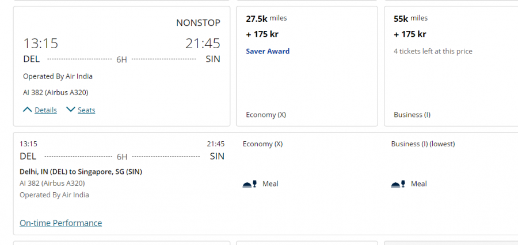Click the '4 tickets left at this price' notice
The height and width of the screenshot is (245, 518).
pos(433,51)
